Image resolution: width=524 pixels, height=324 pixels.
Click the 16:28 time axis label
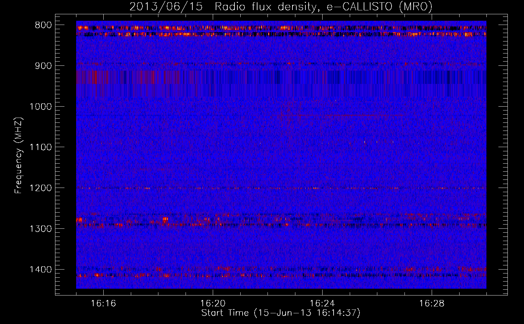pyautogui.click(x=432, y=304)
